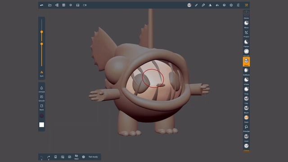Image resolution: width=288 pixels, height=162 pixels.
Task: Open the Nomad logo menu
Action: pyautogui.click(x=42, y=5)
